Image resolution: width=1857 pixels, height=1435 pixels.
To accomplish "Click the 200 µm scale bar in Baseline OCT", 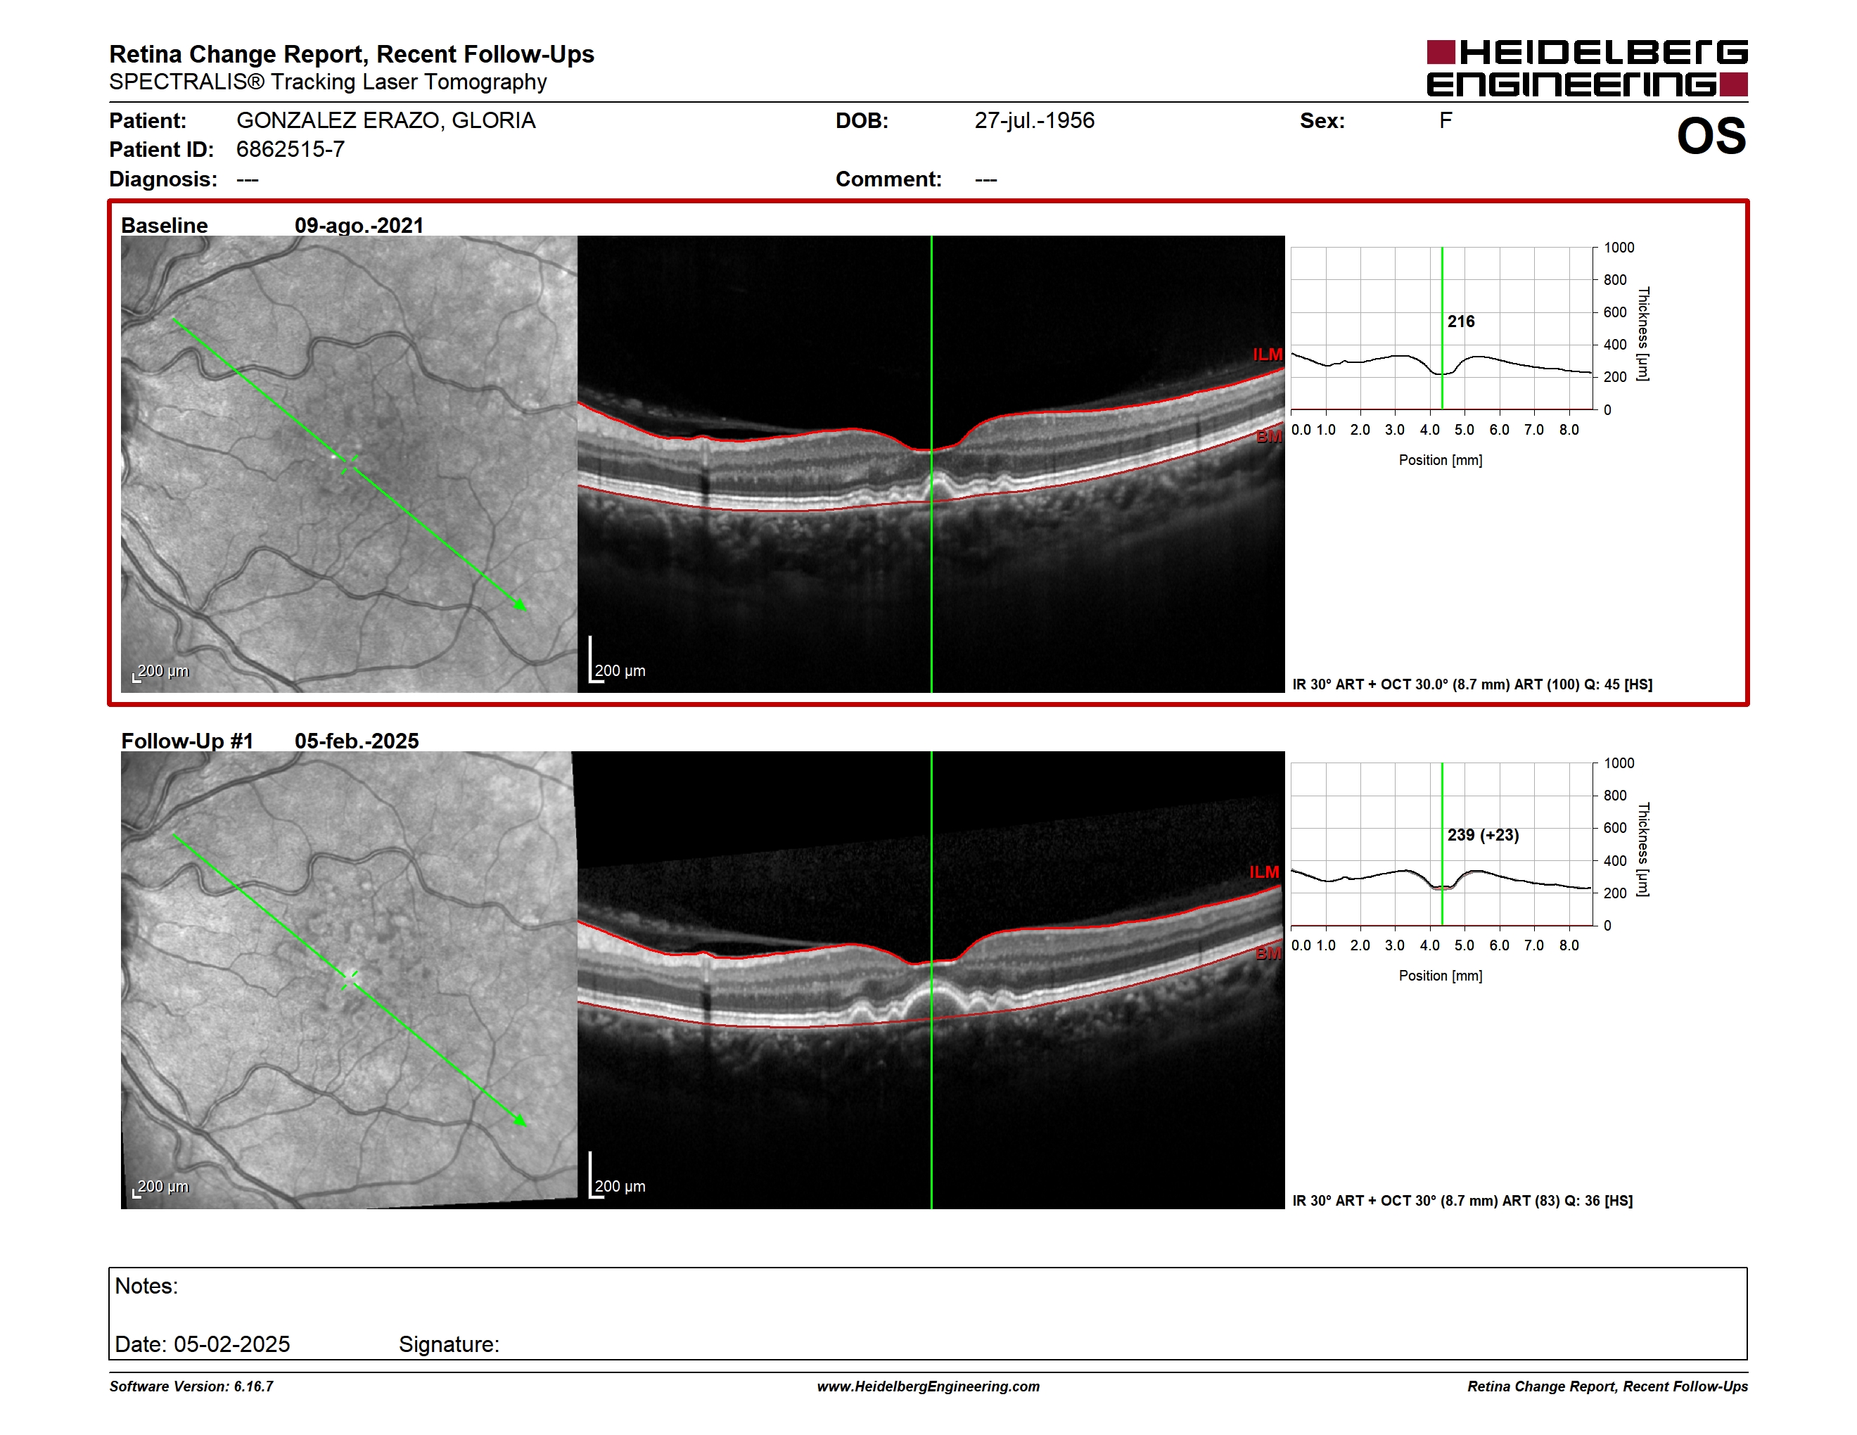I will point(618,661).
